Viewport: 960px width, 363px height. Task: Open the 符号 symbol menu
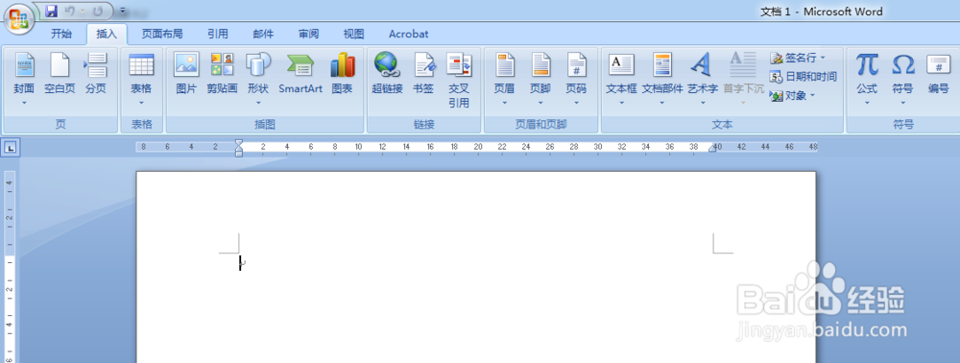pos(903,80)
